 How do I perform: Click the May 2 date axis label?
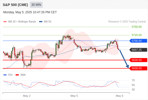click(x=27, y=96)
